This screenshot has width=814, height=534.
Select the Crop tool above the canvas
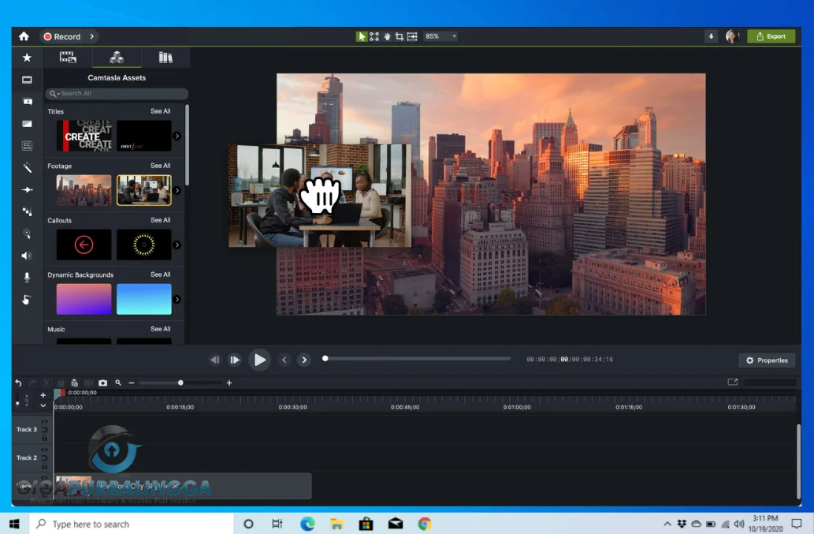click(398, 35)
